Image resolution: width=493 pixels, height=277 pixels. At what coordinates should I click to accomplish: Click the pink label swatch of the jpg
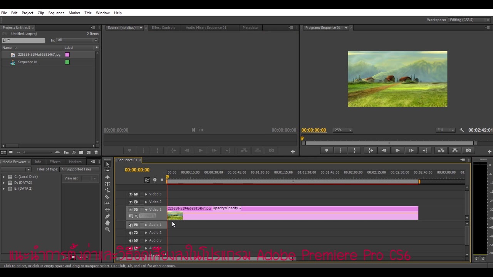click(67, 55)
